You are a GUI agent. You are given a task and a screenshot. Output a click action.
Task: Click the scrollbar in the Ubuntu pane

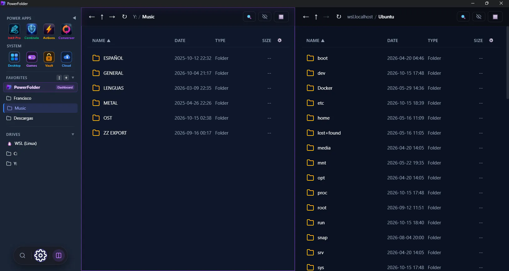[x=507, y=62]
